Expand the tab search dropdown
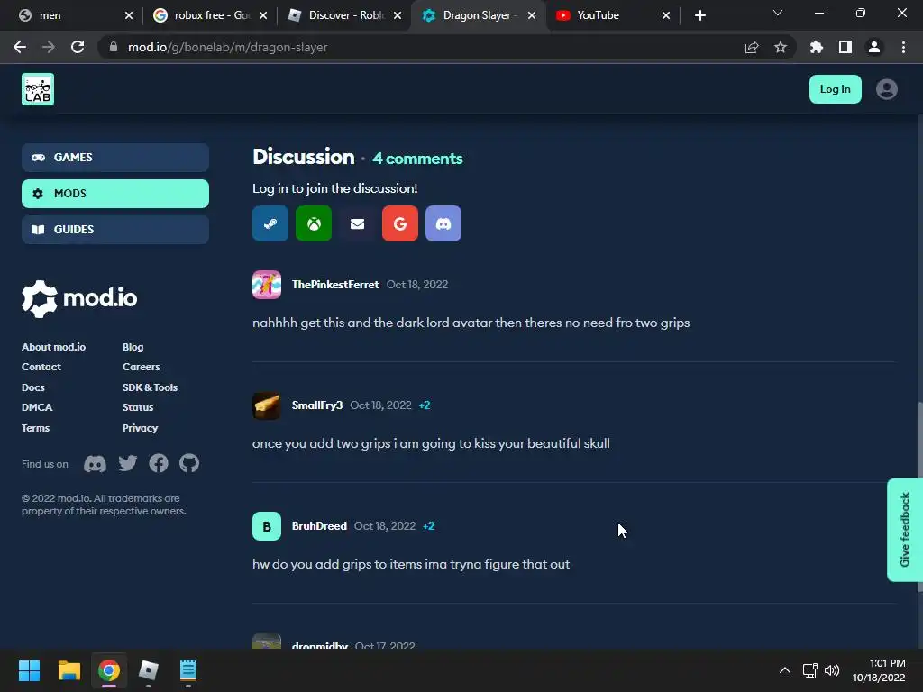This screenshot has width=923, height=692. tap(778, 13)
